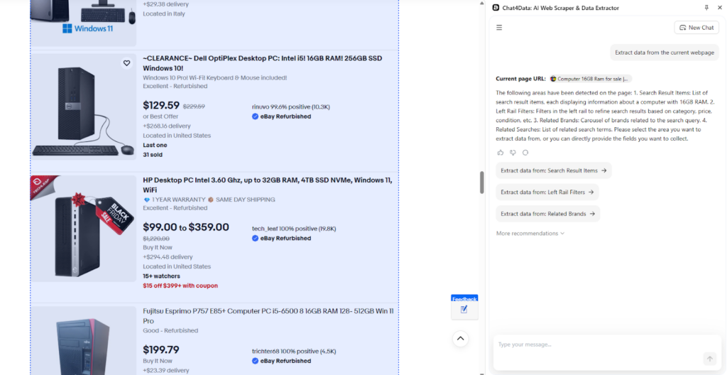View Dell OptiPlex product thumbnail
The image size is (727, 375).
(84, 107)
